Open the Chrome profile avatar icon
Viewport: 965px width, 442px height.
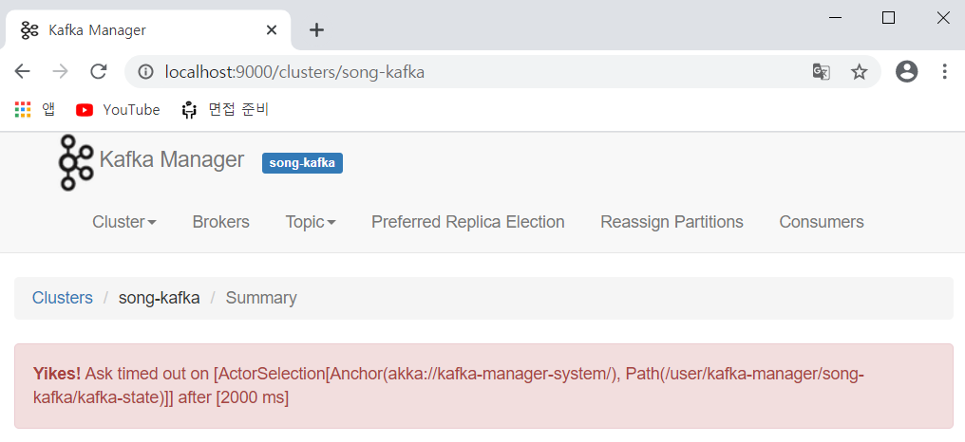(x=907, y=72)
